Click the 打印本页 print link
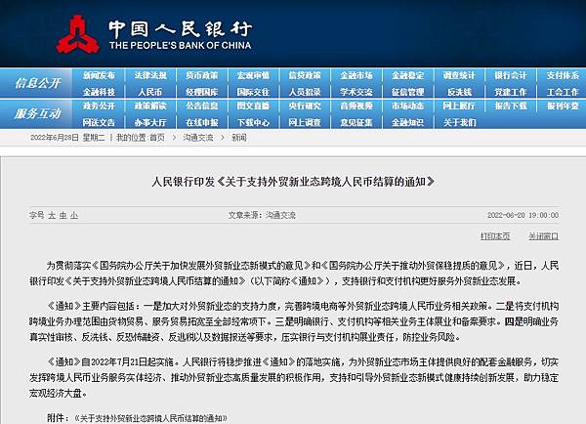This screenshot has height=424, width=586. 495,236
